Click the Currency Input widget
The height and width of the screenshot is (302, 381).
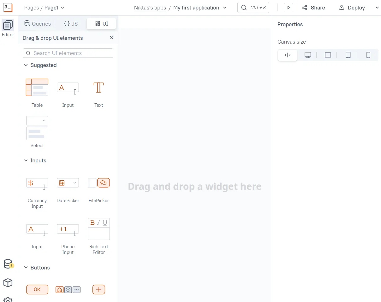point(37,183)
